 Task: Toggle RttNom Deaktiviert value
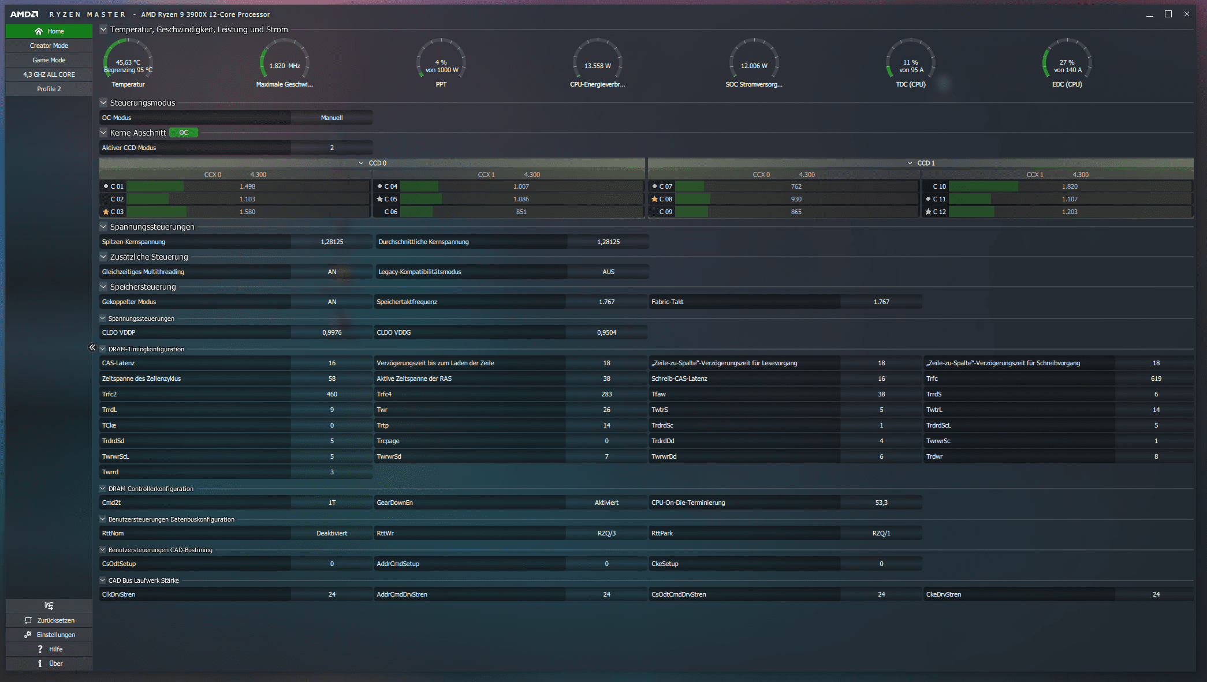332,533
